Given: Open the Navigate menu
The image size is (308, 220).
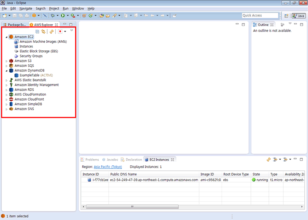Looking at the screenshot, I should pos(26,8).
